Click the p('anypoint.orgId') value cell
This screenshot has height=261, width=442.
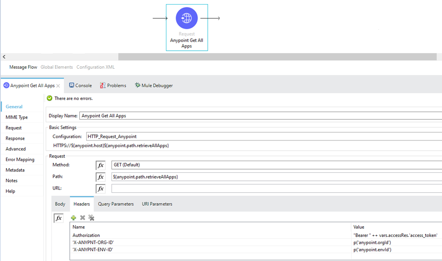[x=397, y=242]
